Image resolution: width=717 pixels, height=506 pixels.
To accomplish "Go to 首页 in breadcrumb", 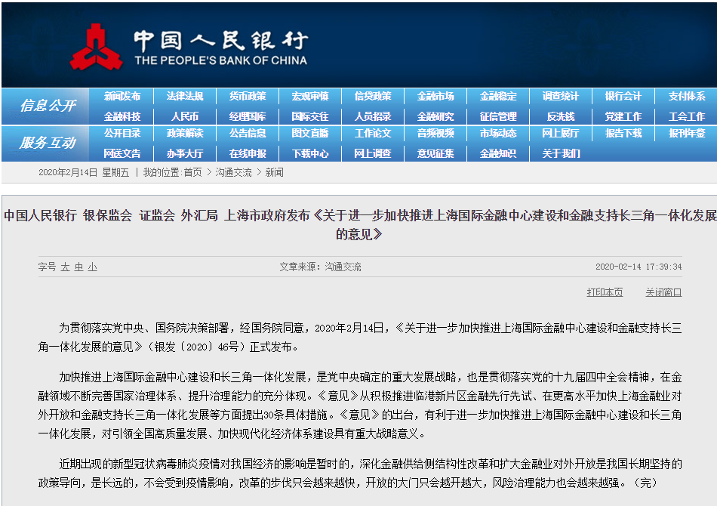I will point(192,172).
